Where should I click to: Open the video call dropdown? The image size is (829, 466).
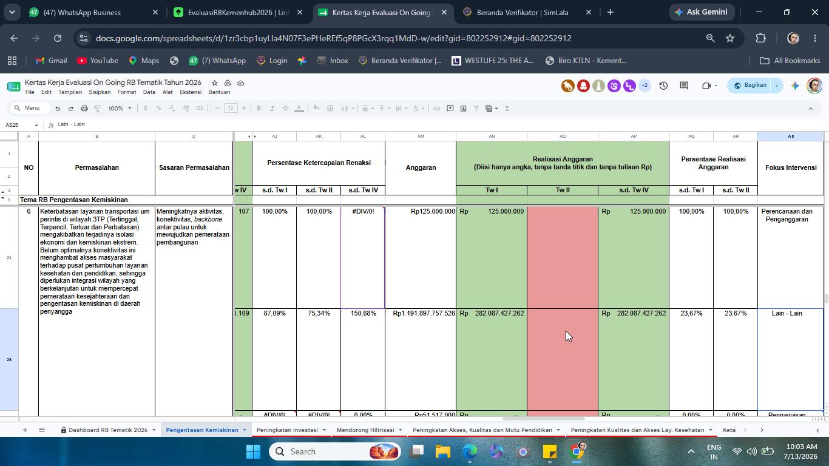pos(716,86)
